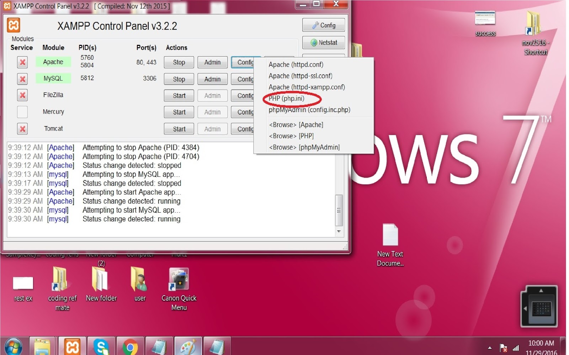Viewport: 569px width, 355px height.
Task: Select the success desktop file icon
Action: 485,23
